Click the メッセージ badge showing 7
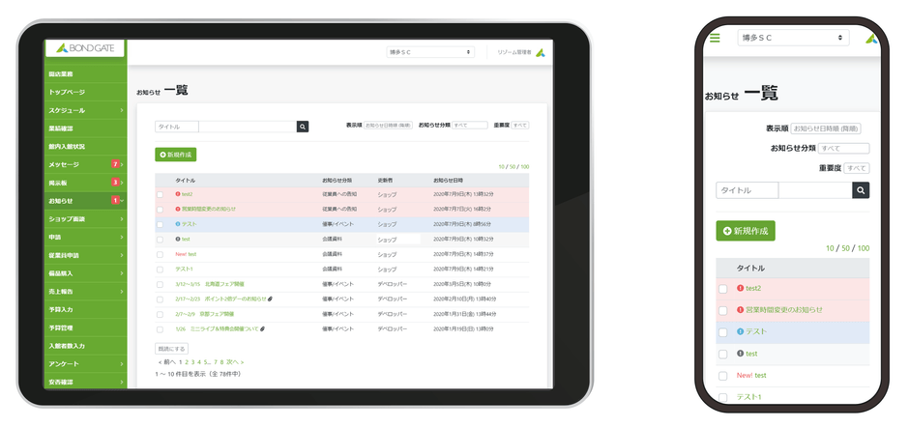This screenshot has width=909, height=427. click(115, 164)
